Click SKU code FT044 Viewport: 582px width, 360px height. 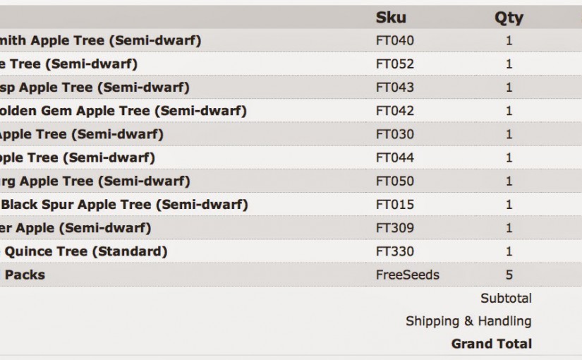(395, 157)
